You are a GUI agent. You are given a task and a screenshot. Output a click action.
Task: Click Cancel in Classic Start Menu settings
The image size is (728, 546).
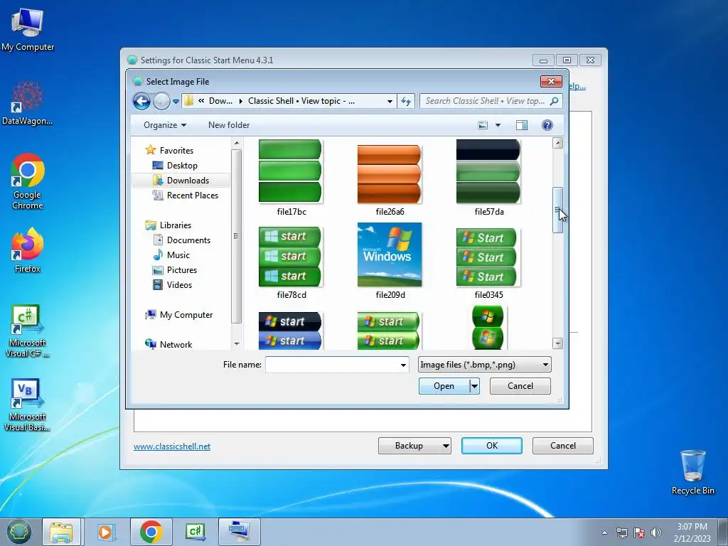point(563,446)
